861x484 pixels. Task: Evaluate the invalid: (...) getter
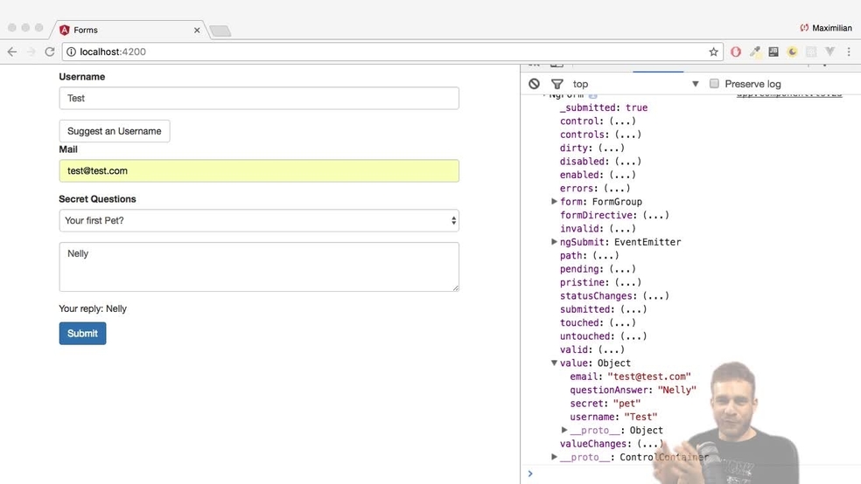pyautogui.click(x=622, y=229)
